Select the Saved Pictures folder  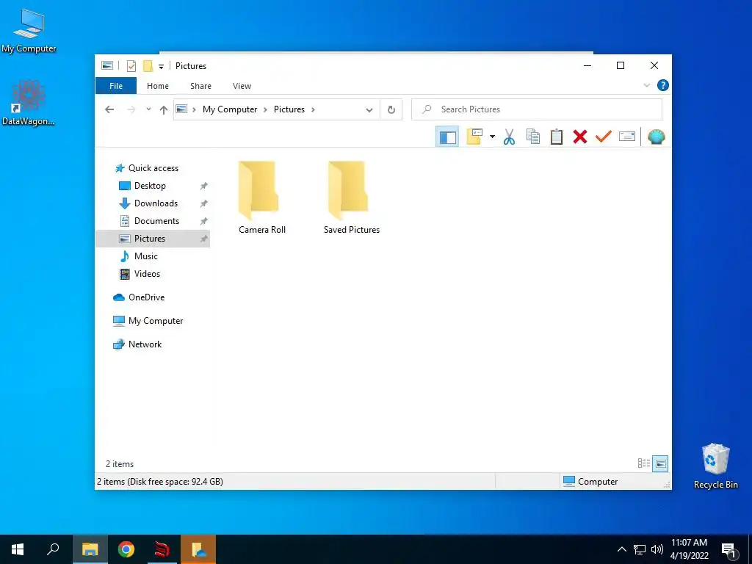click(x=352, y=197)
